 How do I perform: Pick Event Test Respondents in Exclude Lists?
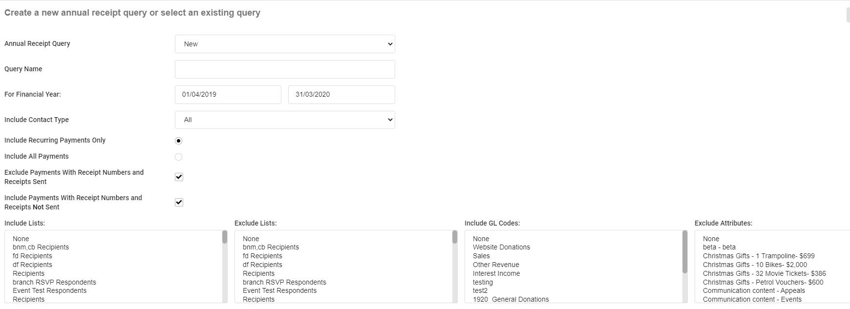tap(279, 290)
